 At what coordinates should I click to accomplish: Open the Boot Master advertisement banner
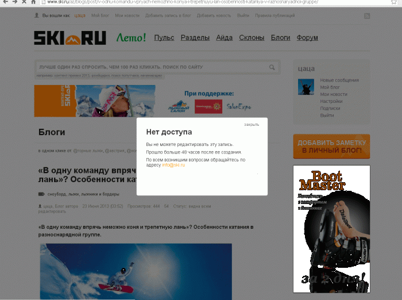331,229
